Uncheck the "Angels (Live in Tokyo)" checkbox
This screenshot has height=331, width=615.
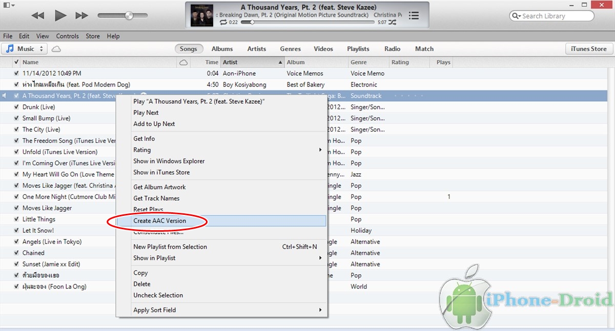tap(16, 241)
